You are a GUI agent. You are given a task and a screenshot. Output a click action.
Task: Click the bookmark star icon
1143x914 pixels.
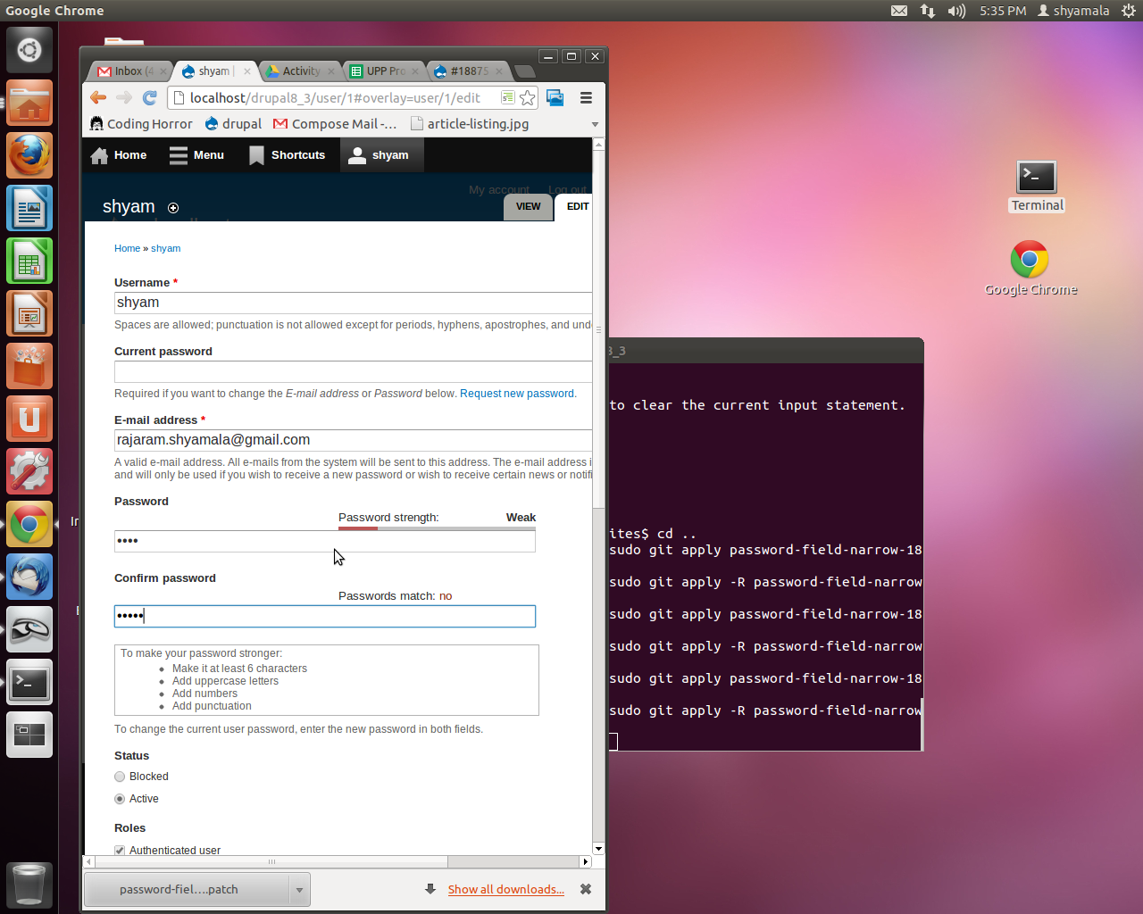click(528, 98)
